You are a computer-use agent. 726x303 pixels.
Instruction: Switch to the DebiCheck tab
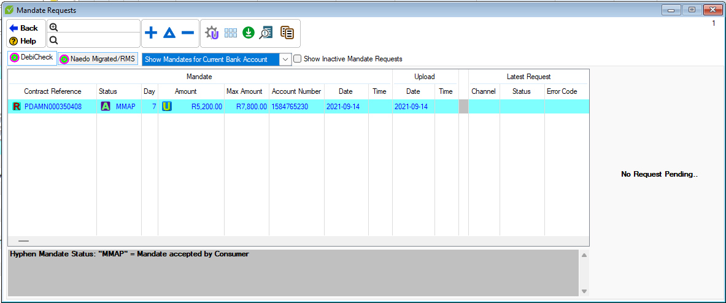pyautogui.click(x=32, y=58)
